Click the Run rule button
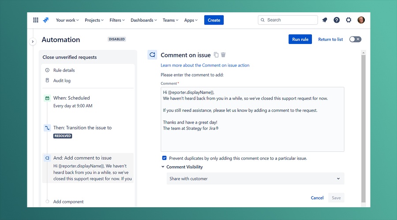Image resolution: width=397 pixels, height=220 pixels. click(300, 39)
